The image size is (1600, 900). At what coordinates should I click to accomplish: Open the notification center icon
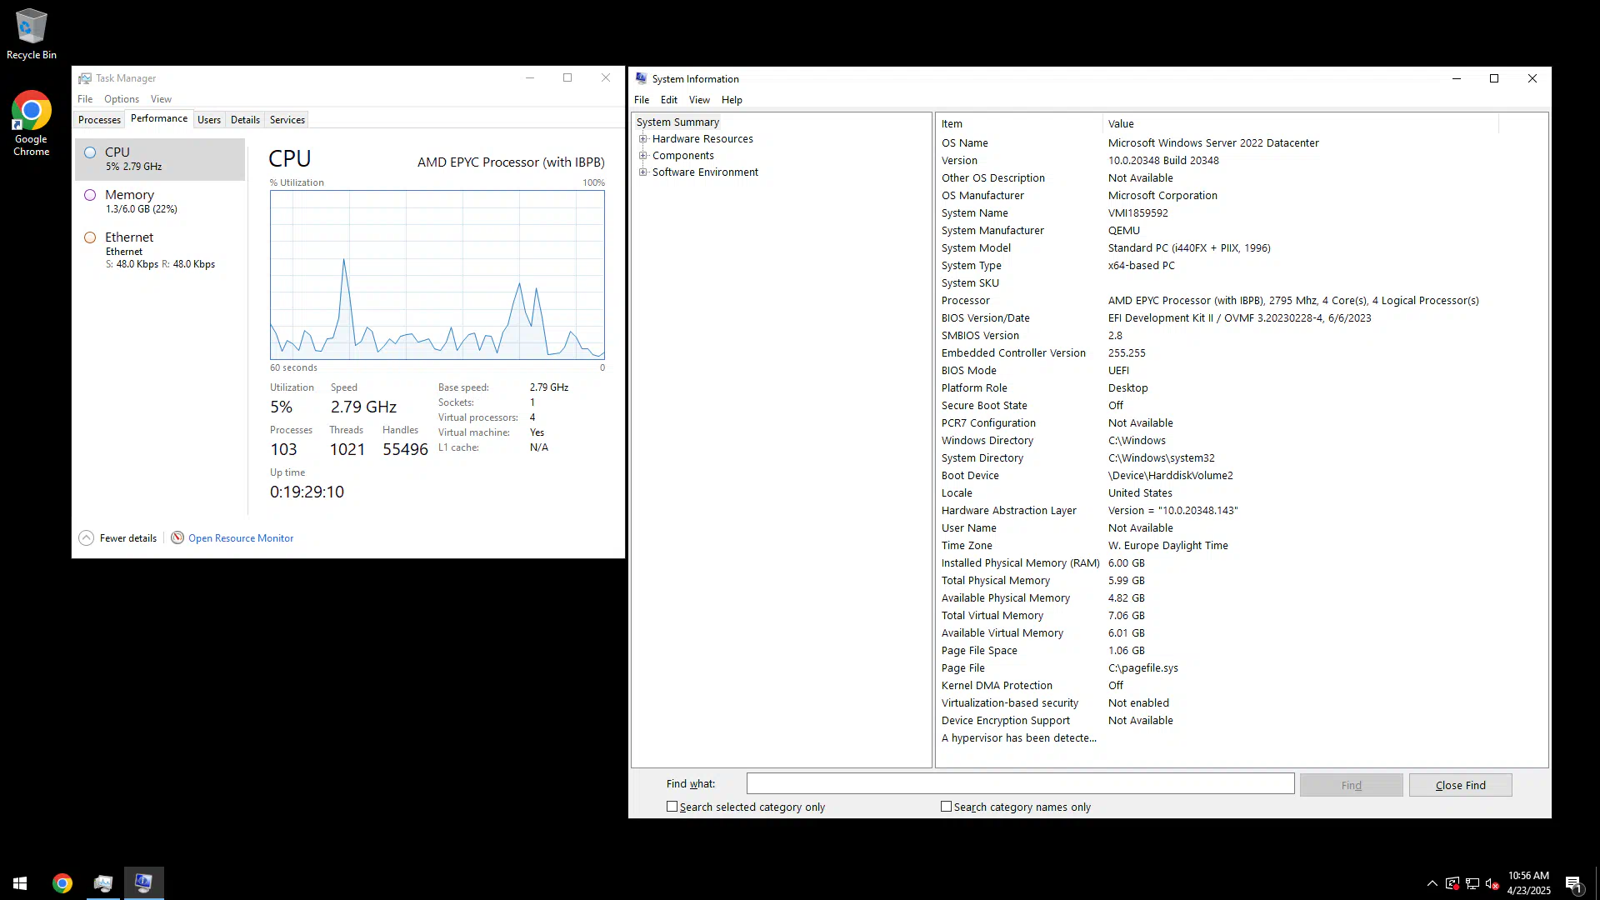[x=1573, y=883]
